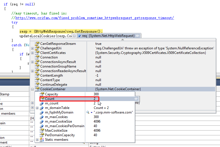Image resolution: width=220 pixels, height=147 pixels.
Task: Click the Connection property icon
Action: pyautogui.click(x=37, y=57)
